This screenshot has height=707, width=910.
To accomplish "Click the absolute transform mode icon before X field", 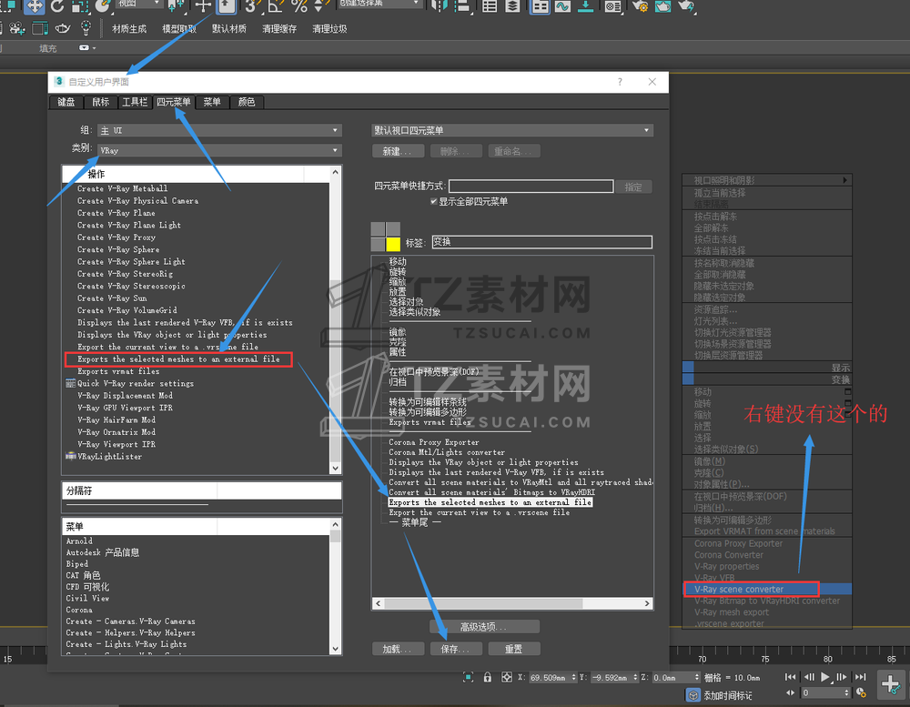I will (507, 677).
